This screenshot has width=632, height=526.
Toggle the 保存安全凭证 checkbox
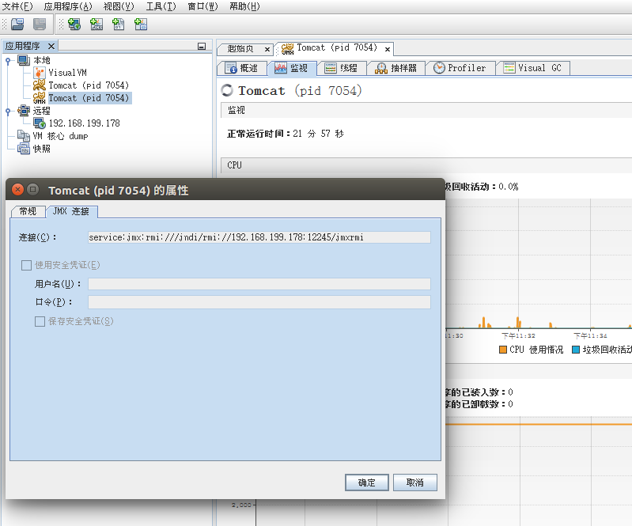(40, 321)
